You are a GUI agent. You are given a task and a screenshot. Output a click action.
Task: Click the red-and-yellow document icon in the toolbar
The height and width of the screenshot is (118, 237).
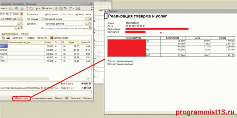pyautogui.click(x=31, y=8)
